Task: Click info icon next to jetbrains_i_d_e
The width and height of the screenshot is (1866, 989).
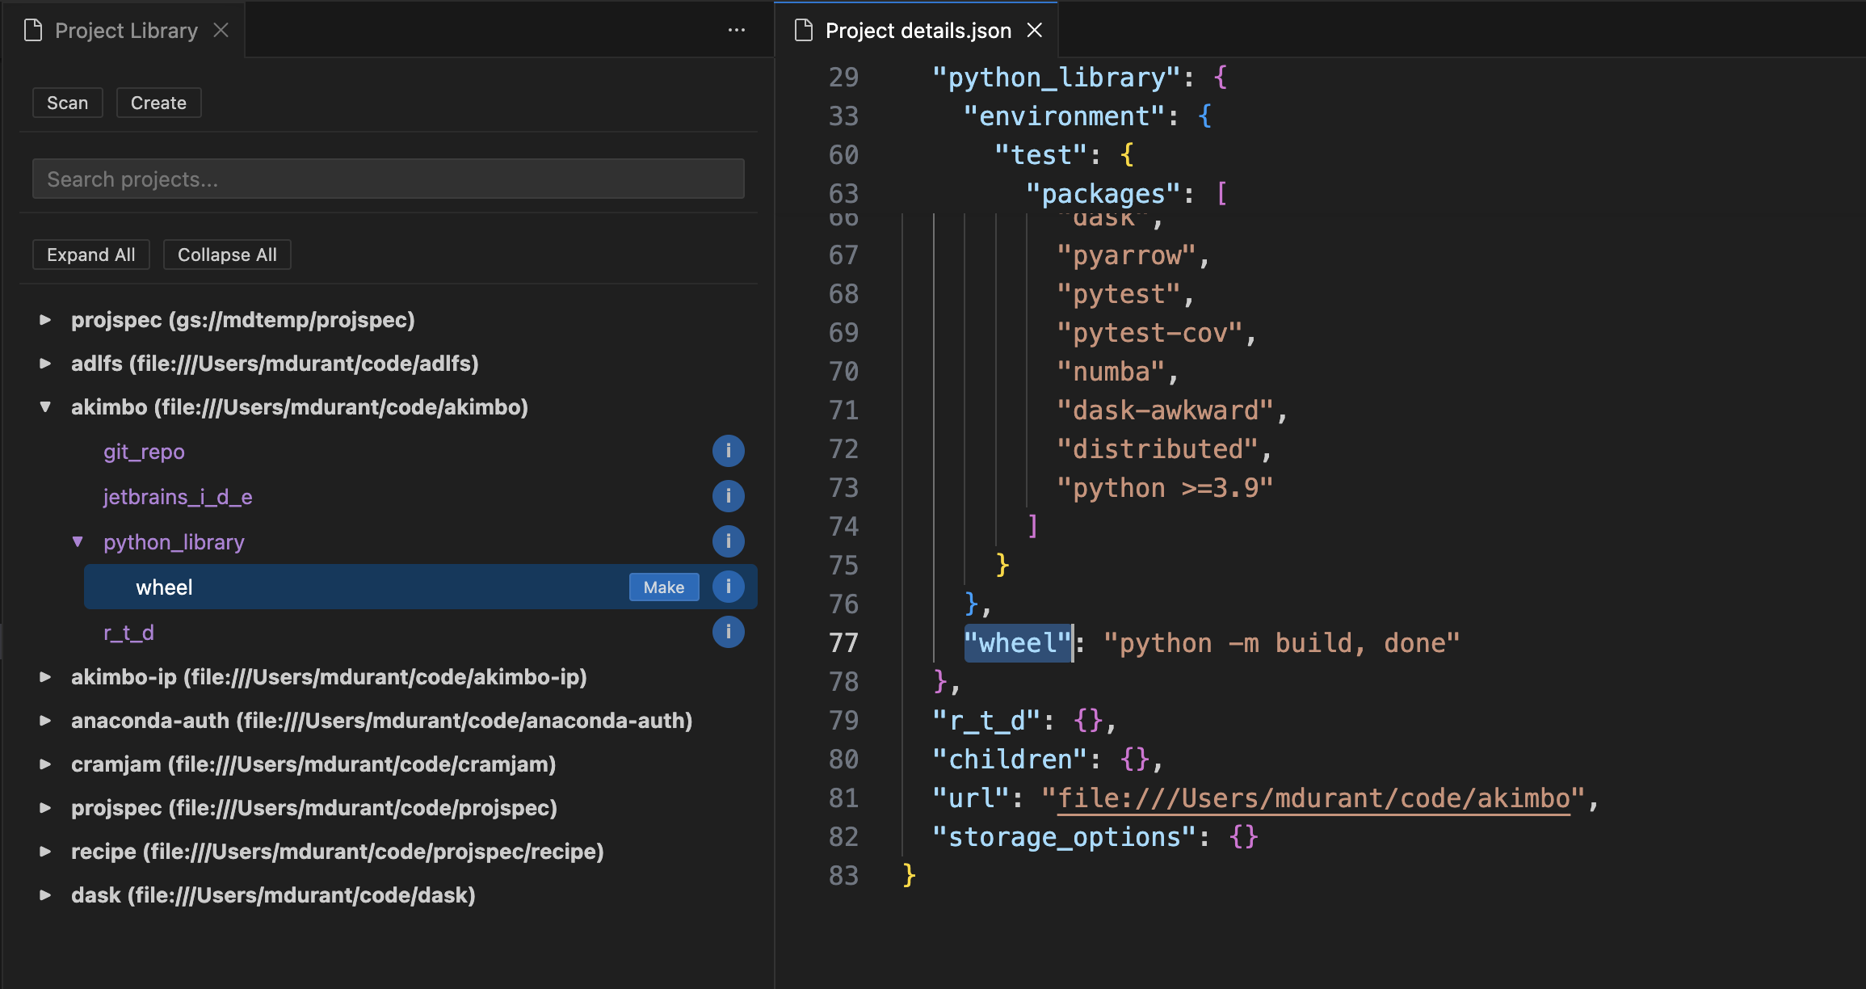Action: [x=728, y=496]
